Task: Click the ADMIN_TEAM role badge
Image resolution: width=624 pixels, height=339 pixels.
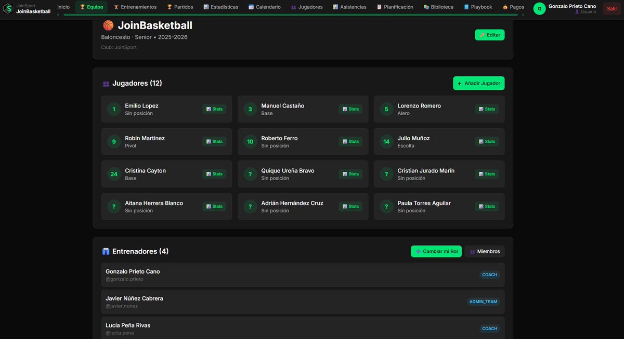Action: coord(483,302)
